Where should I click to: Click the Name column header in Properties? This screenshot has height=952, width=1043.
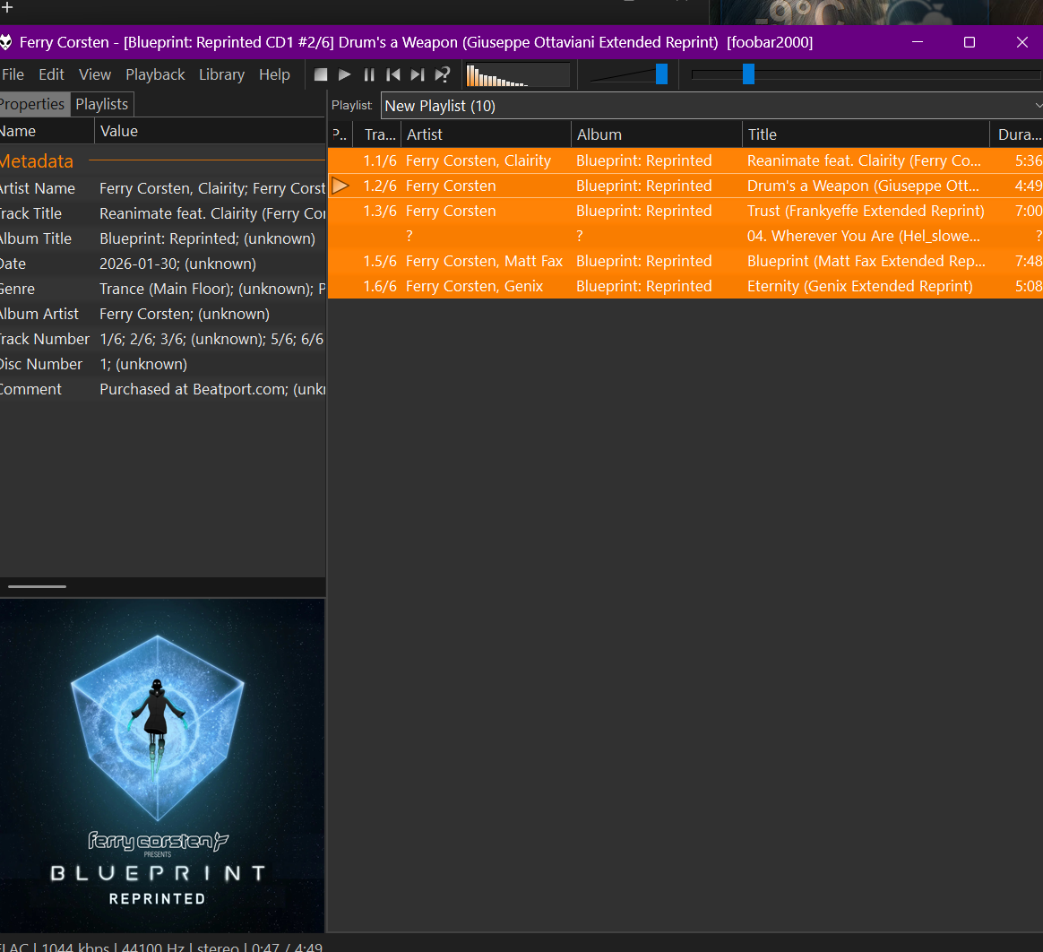[x=45, y=131]
